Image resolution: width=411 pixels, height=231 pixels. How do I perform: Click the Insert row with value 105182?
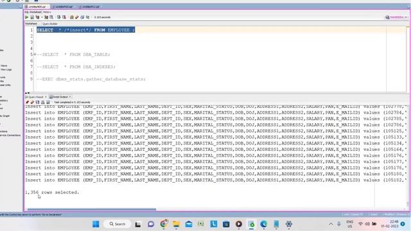(x=216, y=180)
